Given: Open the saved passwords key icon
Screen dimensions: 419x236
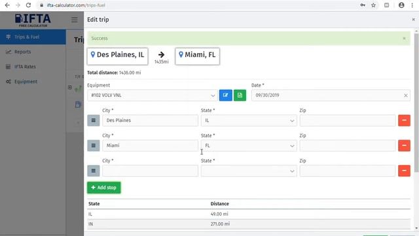Looking at the screenshot, I should (x=363, y=5).
